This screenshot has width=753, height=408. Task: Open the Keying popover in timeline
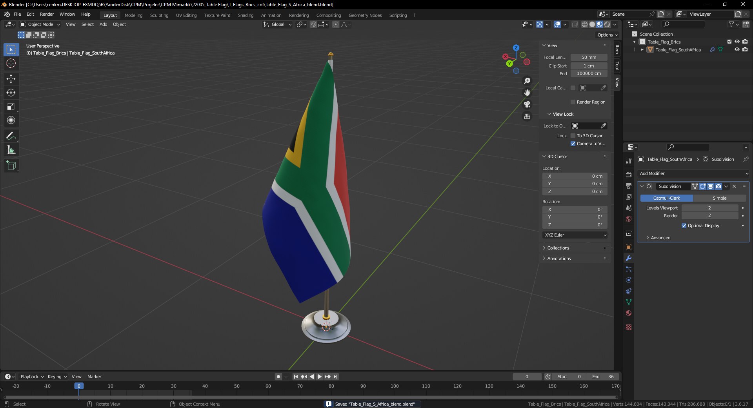[x=57, y=377]
